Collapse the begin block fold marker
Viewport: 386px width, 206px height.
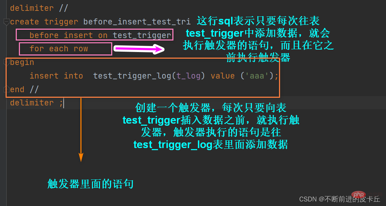[x=6, y=62]
